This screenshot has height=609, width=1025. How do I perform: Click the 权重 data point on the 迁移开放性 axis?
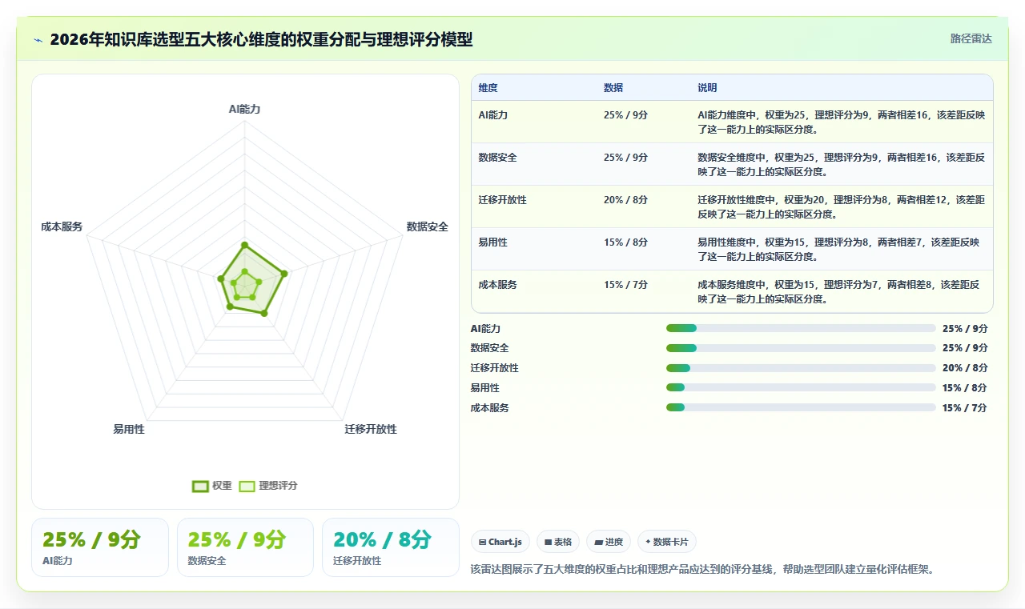pyautogui.click(x=264, y=313)
